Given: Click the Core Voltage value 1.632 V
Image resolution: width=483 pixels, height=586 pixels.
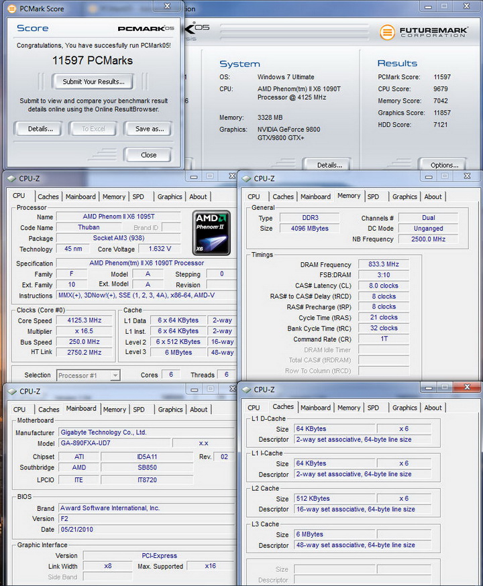Looking at the screenshot, I should click(160, 249).
